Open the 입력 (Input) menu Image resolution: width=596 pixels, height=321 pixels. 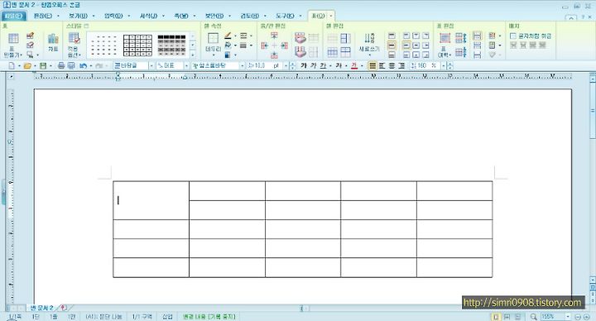[113, 16]
